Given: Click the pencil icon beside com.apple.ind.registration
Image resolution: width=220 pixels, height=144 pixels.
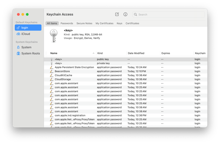Looking at the screenshot, I should (52, 115).
